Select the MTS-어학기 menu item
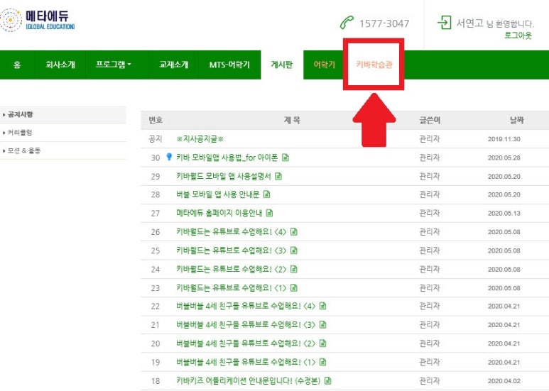 (229, 65)
